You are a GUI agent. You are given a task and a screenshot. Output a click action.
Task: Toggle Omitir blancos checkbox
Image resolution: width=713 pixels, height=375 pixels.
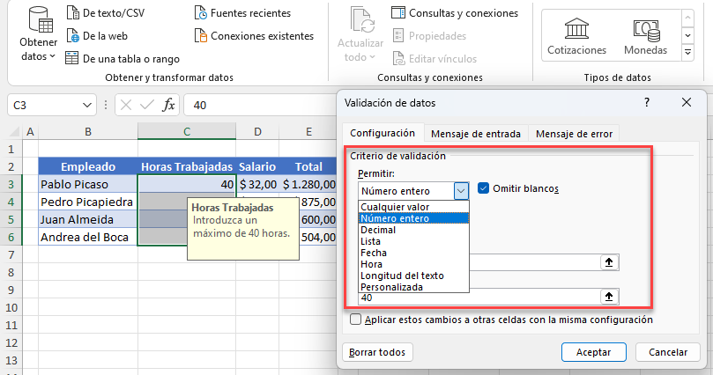point(483,188)
